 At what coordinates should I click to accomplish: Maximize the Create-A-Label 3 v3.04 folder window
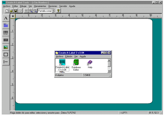106,53
